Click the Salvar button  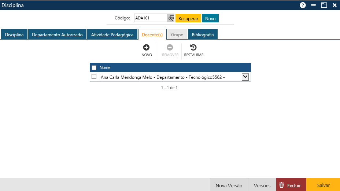pos(323,185)
